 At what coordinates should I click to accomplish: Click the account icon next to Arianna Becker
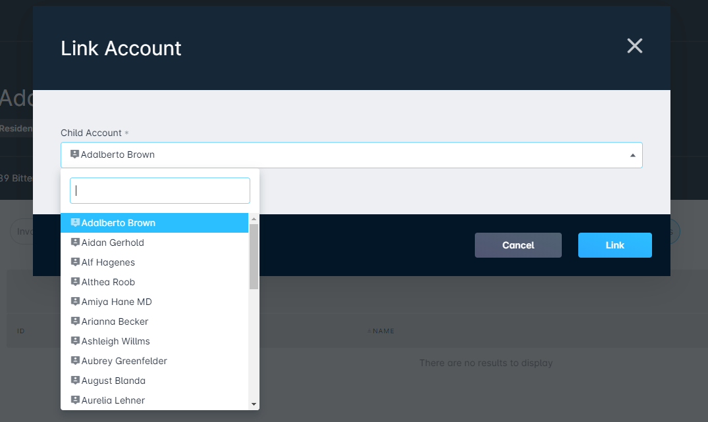(x=74, y=321)
